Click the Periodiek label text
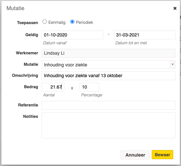 pos(84,22)
